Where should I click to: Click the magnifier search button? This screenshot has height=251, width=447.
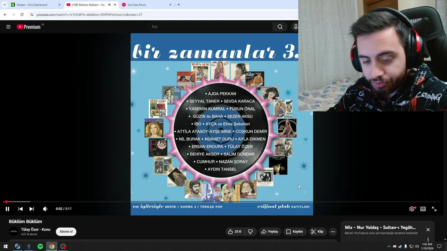pos(280,26)
